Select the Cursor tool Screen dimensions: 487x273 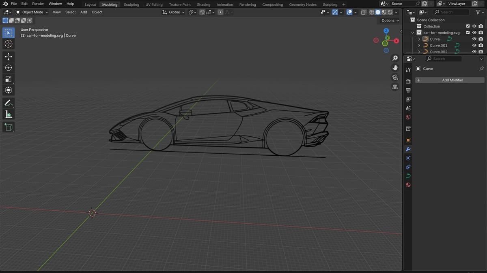tap(9, 44)
